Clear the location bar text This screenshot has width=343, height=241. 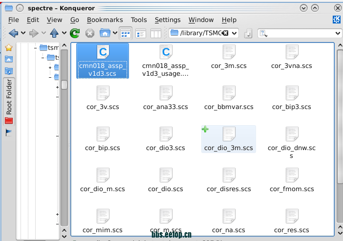click(x=225, y=33)
